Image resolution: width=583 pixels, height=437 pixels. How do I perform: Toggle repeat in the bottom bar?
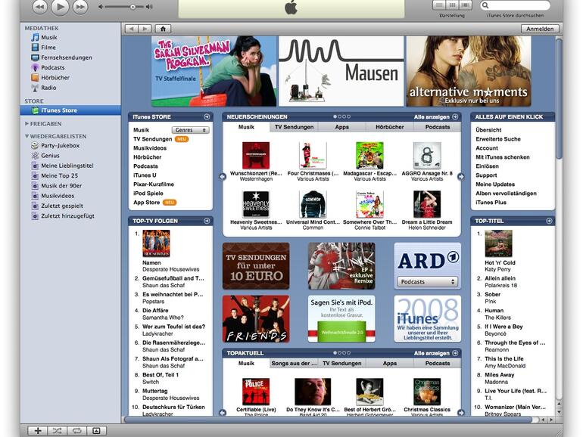pos(76,430)
